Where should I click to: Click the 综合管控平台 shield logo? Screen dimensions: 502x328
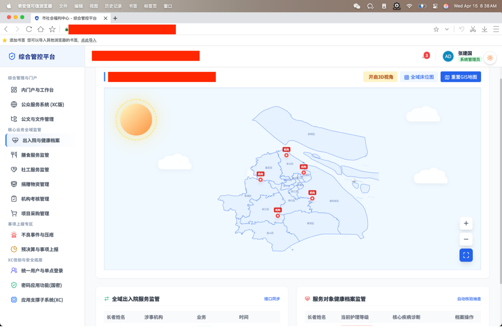[12, 56]
